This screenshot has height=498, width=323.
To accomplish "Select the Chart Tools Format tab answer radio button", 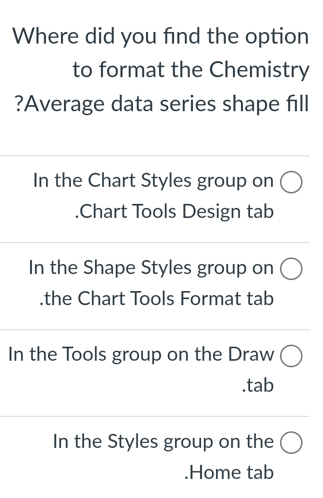I will coord(292,269).
